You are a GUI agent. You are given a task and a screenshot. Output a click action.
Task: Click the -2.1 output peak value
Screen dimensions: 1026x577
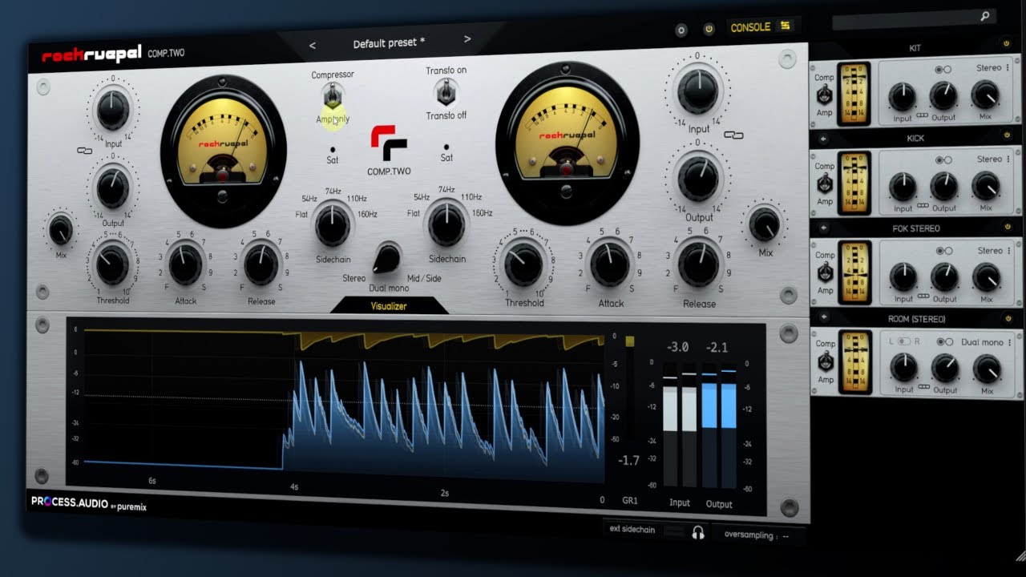pos(717,348)
